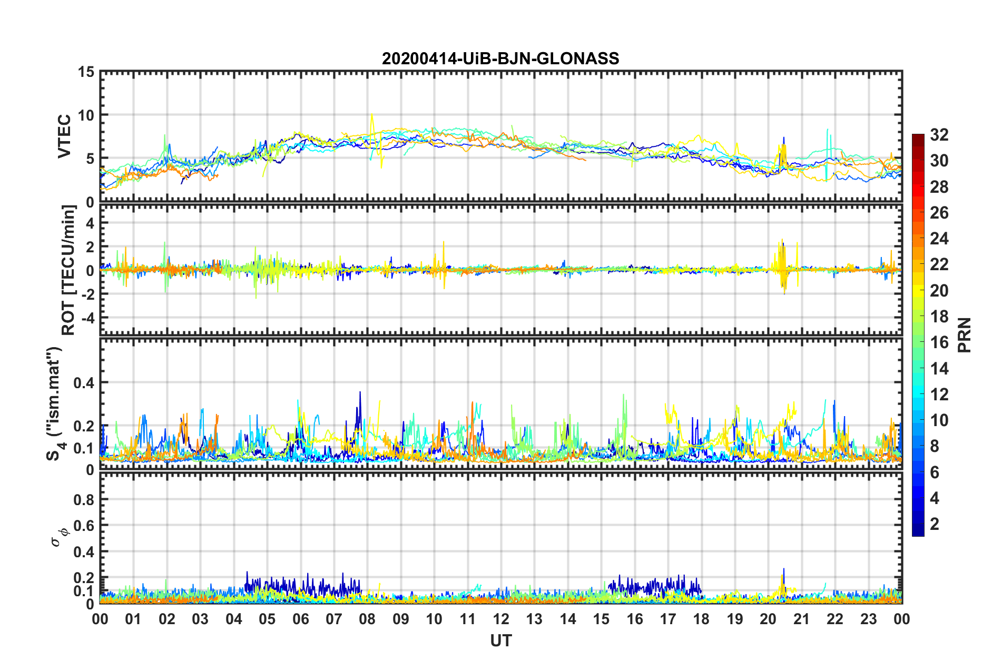
Task: Click the ROT disturbance burst near 20:30 UT
Action: click(x=783, y=266)
